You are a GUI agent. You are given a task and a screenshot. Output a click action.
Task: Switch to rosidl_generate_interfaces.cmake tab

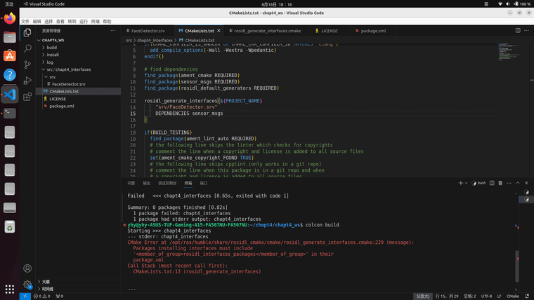(267, 31)
